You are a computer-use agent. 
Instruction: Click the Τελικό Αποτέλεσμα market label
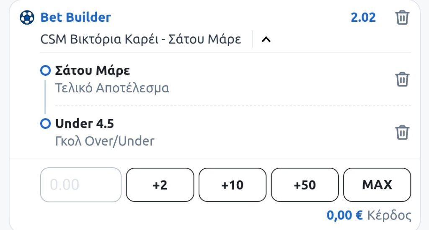point(112,88)
